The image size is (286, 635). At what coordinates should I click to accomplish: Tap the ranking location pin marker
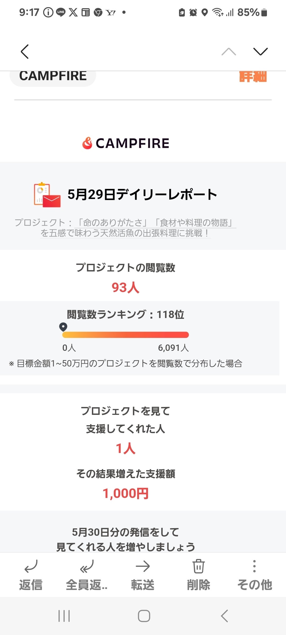tap(63, 327)
